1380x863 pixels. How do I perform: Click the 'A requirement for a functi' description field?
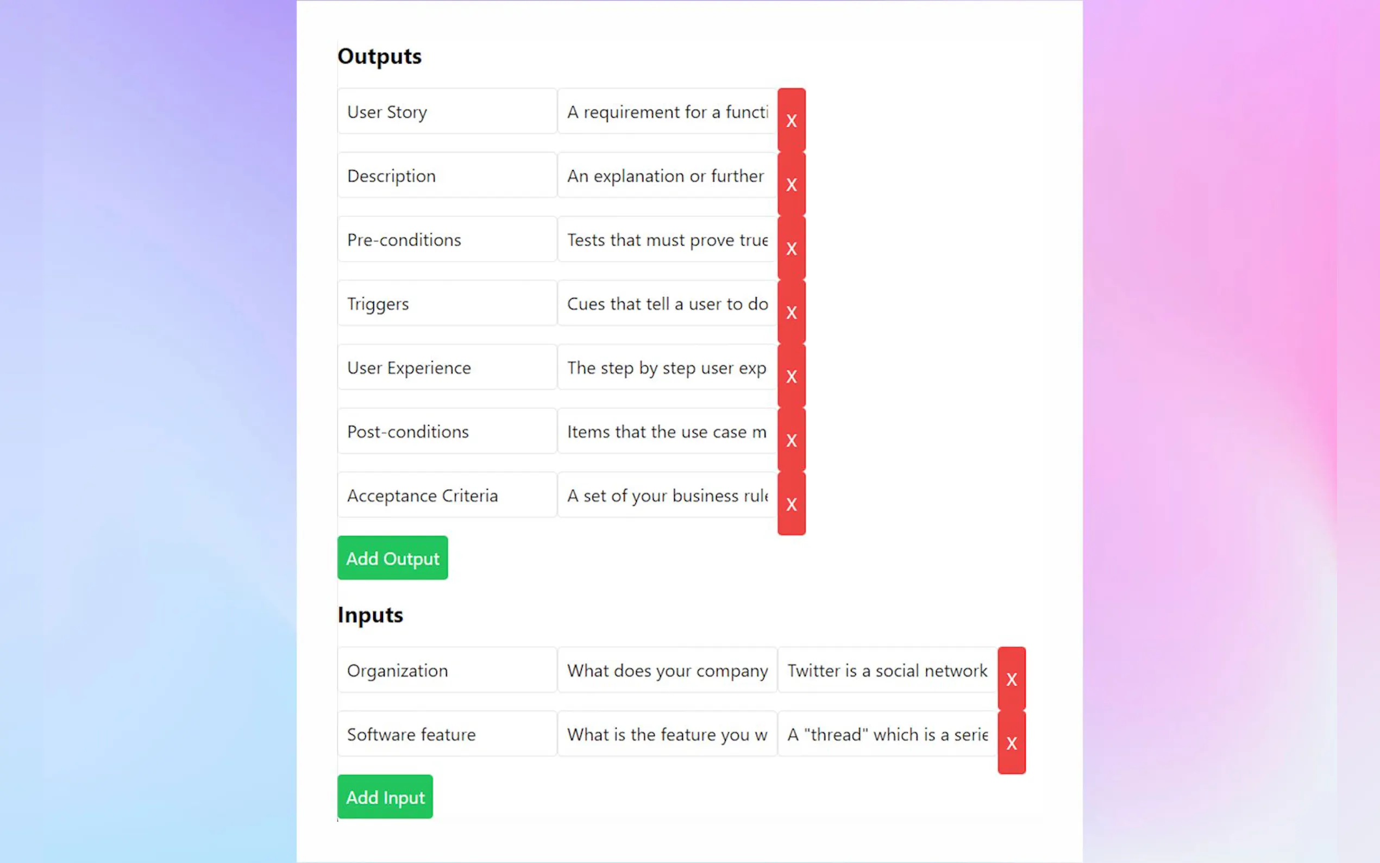[x=667, y=111]
